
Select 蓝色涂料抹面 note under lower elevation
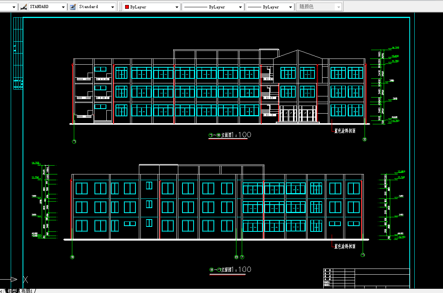[345, 246]
